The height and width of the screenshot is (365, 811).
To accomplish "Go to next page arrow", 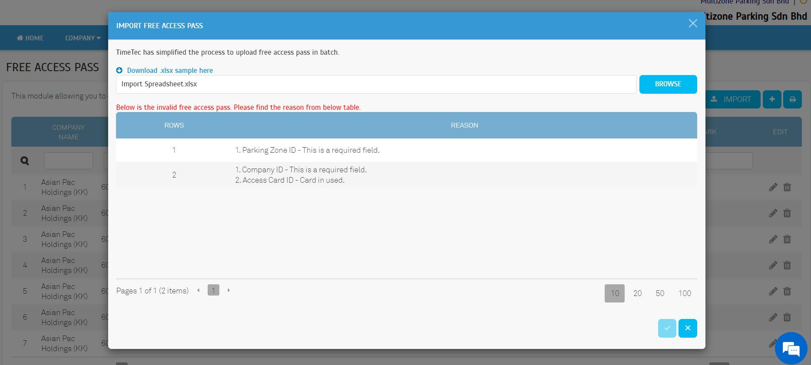I will [228, 290].
